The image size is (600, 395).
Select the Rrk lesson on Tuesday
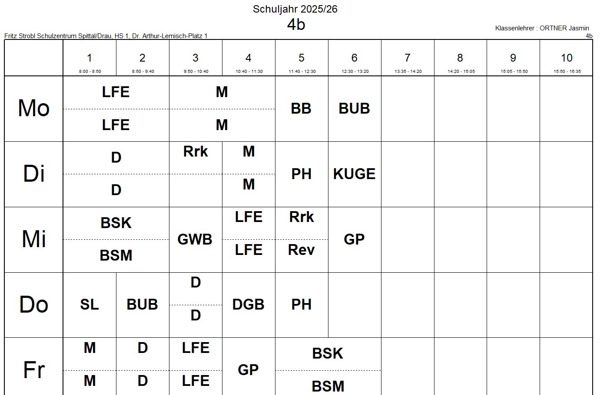pos(196,152)
